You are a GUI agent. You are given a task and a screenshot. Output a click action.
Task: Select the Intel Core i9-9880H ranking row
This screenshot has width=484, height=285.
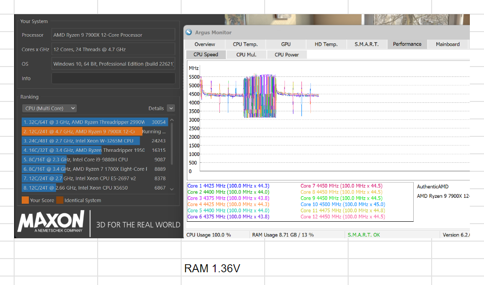click(95, 159)
